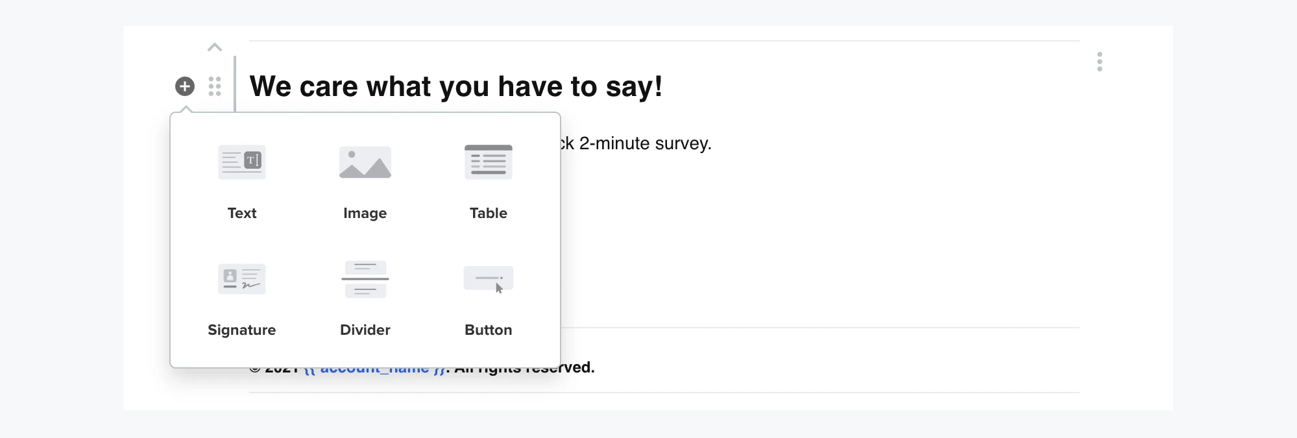Click the "Divider" label in popup
1297x438 pixels.
365,330
